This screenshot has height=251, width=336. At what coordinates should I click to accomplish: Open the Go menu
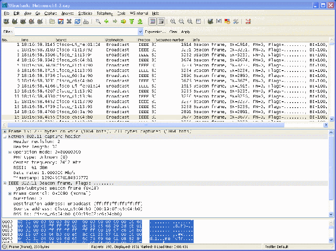38,13
